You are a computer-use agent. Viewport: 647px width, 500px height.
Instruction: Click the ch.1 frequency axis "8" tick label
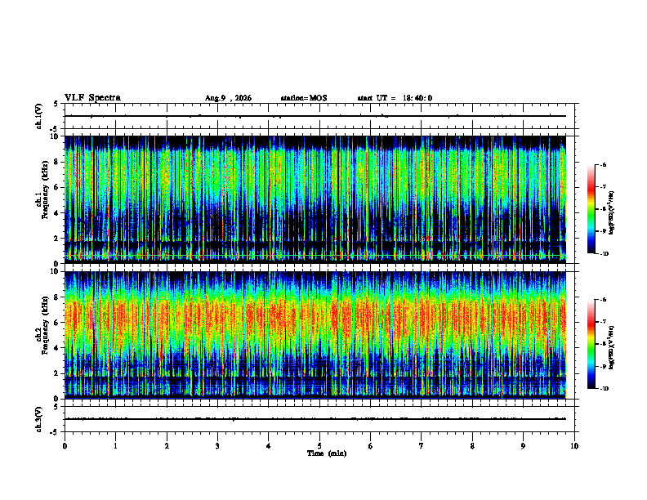click(57, 162)
